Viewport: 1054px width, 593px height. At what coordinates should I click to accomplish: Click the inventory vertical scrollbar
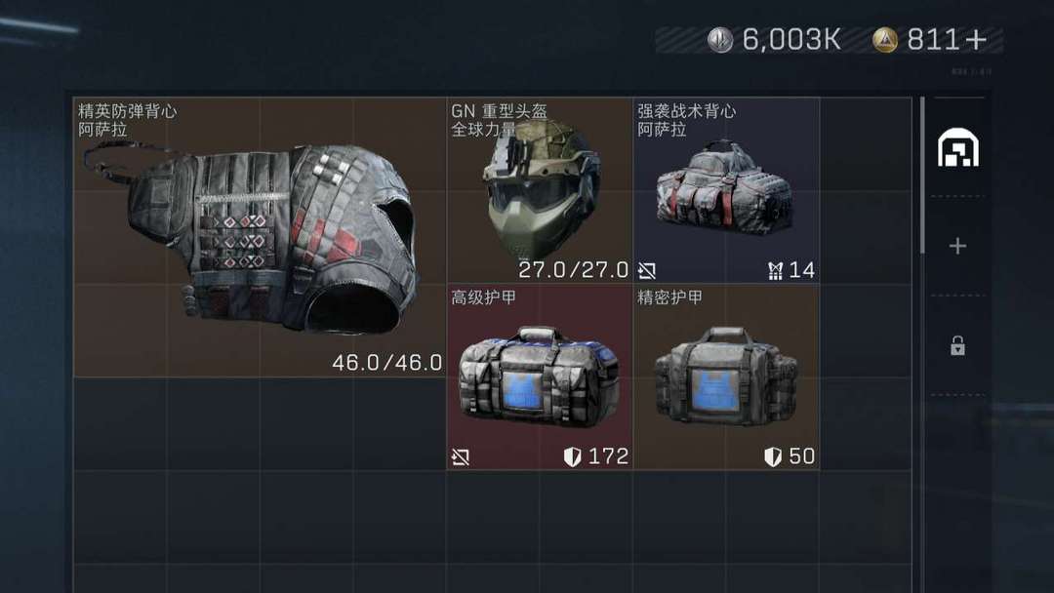point(922,176)
